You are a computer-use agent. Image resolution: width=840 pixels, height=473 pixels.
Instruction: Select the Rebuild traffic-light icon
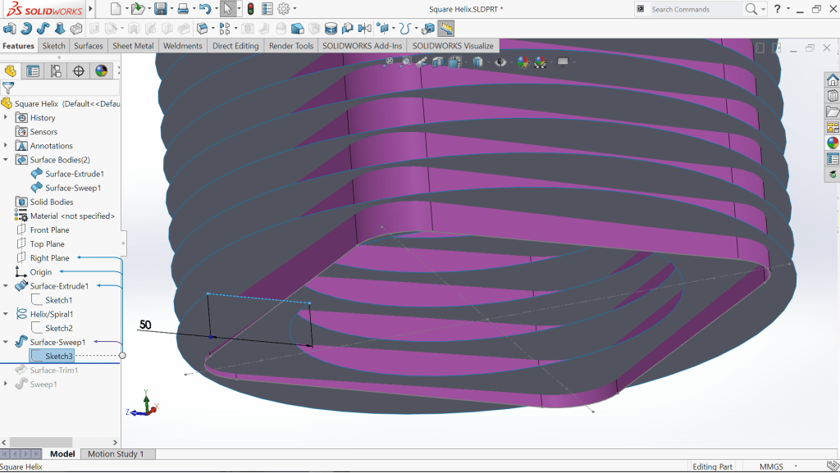pos(251,9)
